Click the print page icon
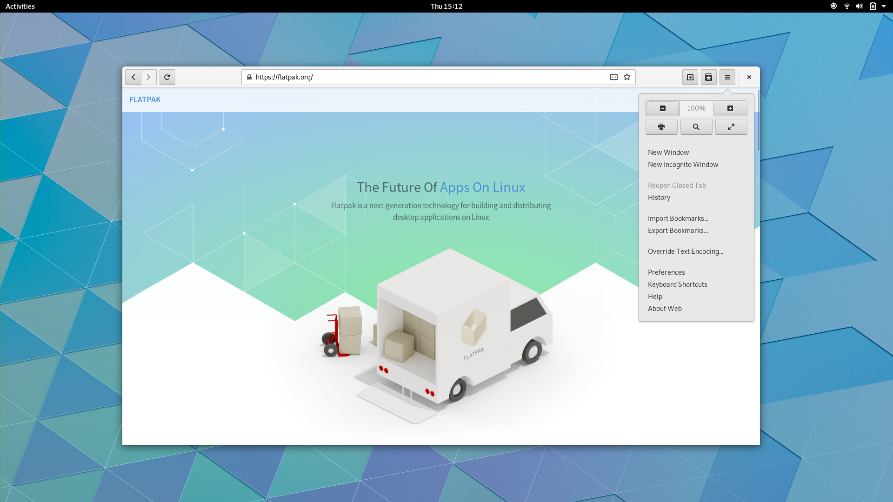Screen dimensions: 893x502 (x=661, y=127)
